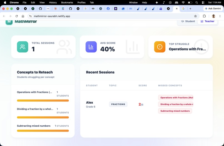Image resolution: width=224 pixels, height=146 pixels.
Task: Click the STUDENT column header
Action: [x=92, y=86]
